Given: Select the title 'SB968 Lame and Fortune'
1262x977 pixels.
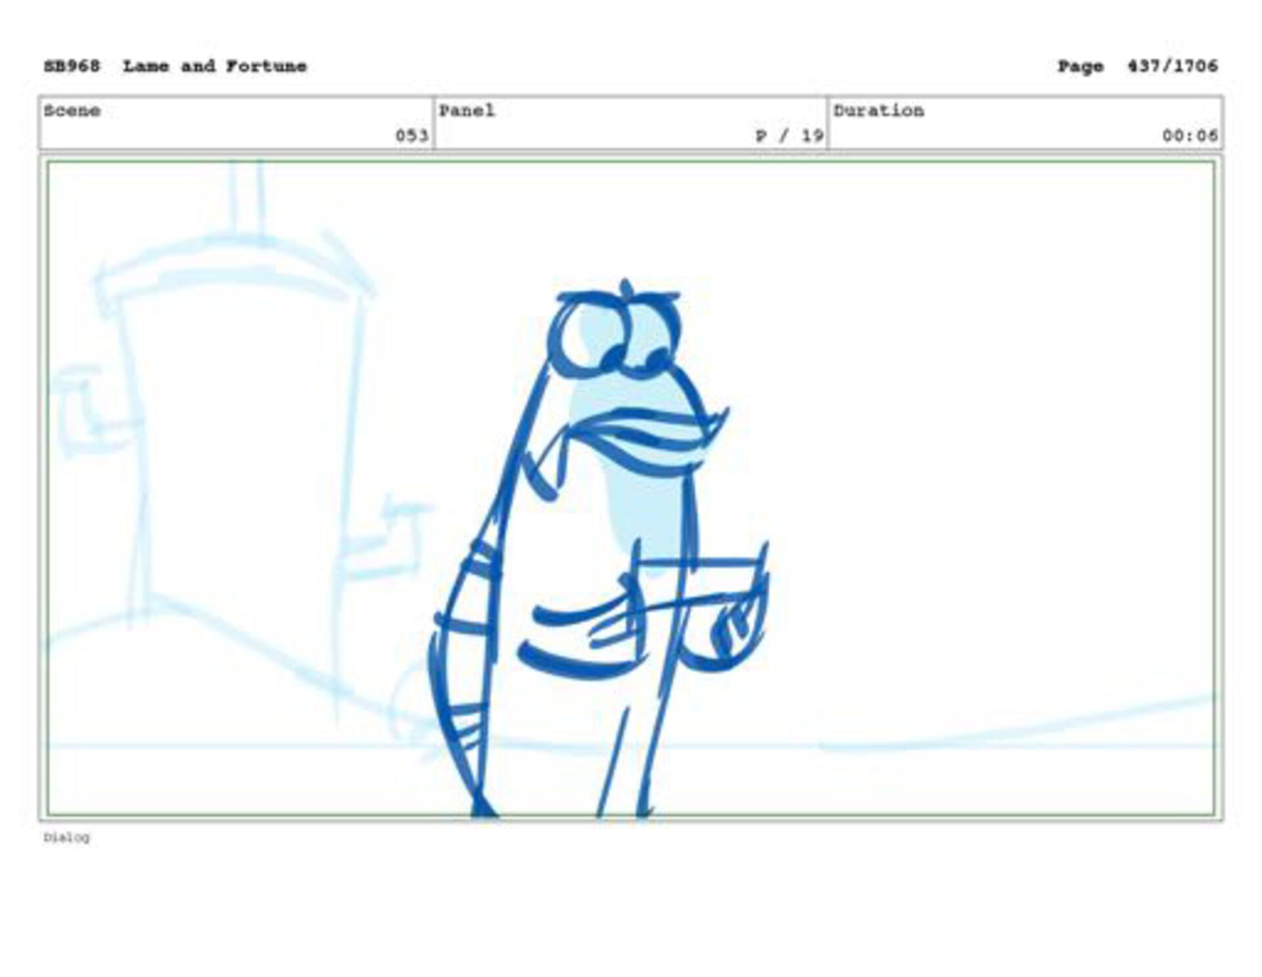Looking at the screenshot, I should (x=175, y=66).
